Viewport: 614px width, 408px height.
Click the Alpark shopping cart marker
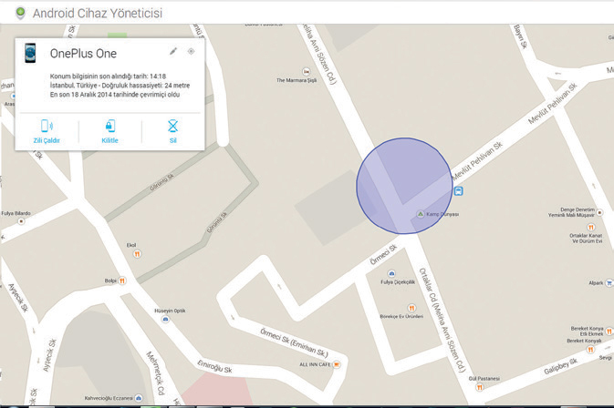[609, 283]
